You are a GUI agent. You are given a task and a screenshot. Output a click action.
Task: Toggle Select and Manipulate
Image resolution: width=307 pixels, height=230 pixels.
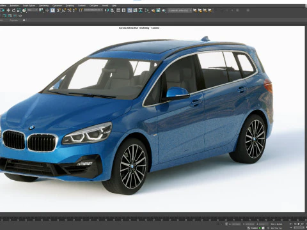[x=47, y=10]
